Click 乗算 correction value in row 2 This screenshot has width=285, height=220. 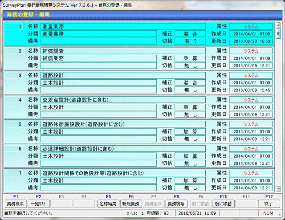pos(190,58)
